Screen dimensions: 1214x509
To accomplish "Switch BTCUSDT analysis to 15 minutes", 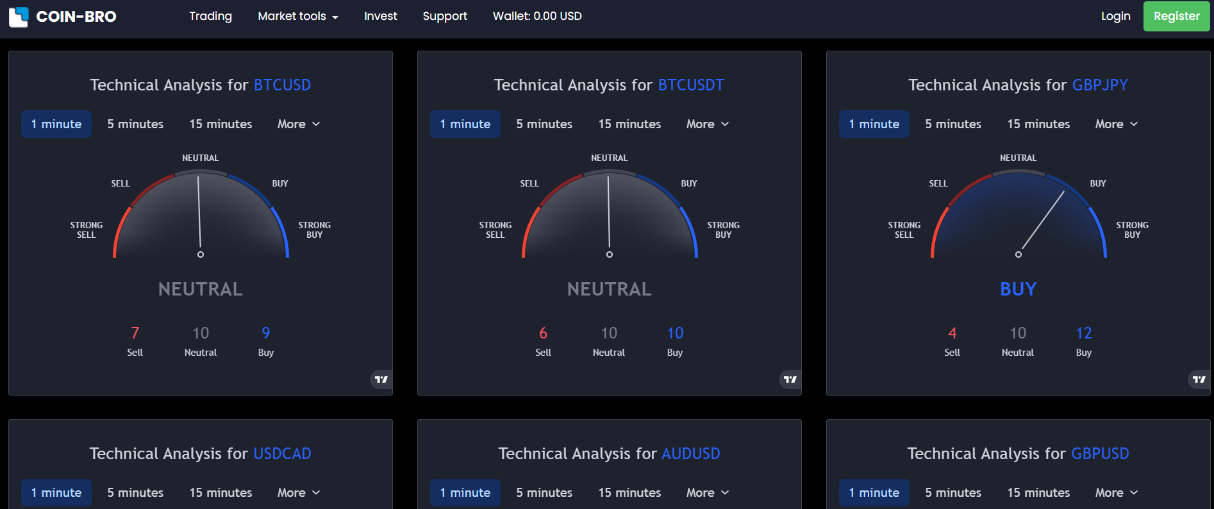I will coord(629,124).
